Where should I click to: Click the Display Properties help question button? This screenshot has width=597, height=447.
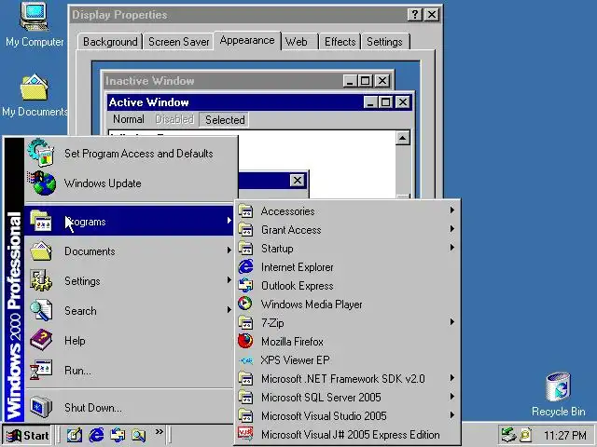pyautogui.click(x=414, y=15)
